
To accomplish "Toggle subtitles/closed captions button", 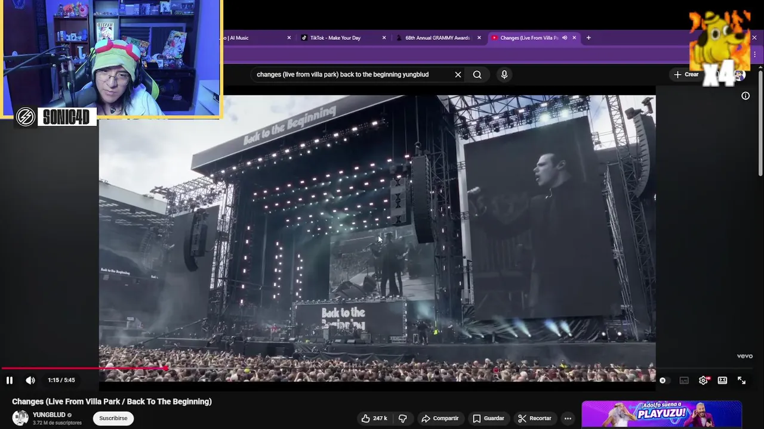I will 684,380.
